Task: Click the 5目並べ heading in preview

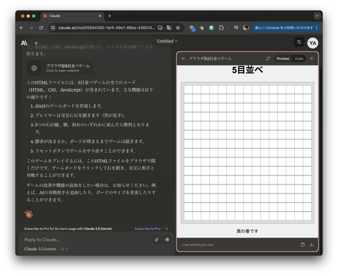Action: pos(248,70)
